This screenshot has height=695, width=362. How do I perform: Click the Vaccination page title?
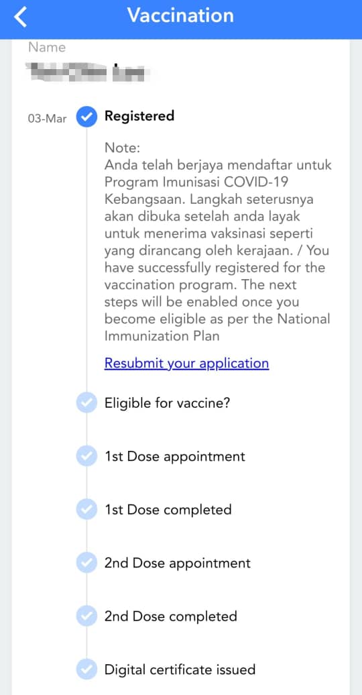click(x=180, y=15)
